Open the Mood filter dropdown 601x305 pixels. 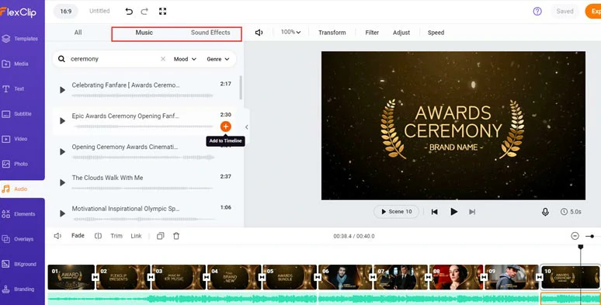pyautogui.click(x=185, y=59)
